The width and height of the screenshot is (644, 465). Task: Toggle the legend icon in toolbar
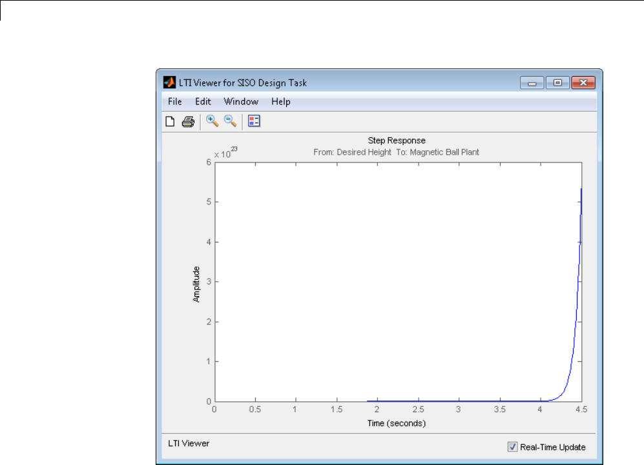(254, 121)
